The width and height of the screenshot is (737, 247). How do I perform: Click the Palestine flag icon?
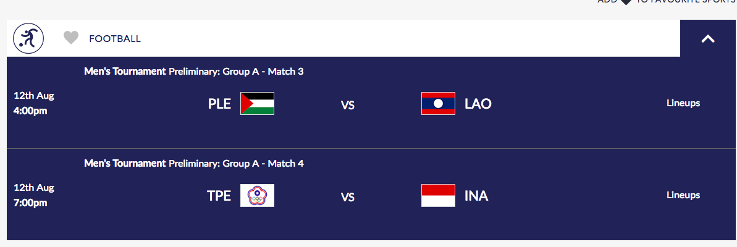(x=257, y=104)
